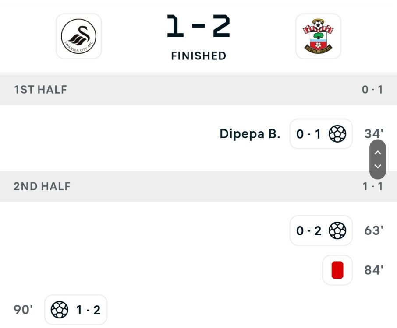Viewport: 397px width, 328px height.
Task: Click the 90' minute marker
Action: point(23,310)
